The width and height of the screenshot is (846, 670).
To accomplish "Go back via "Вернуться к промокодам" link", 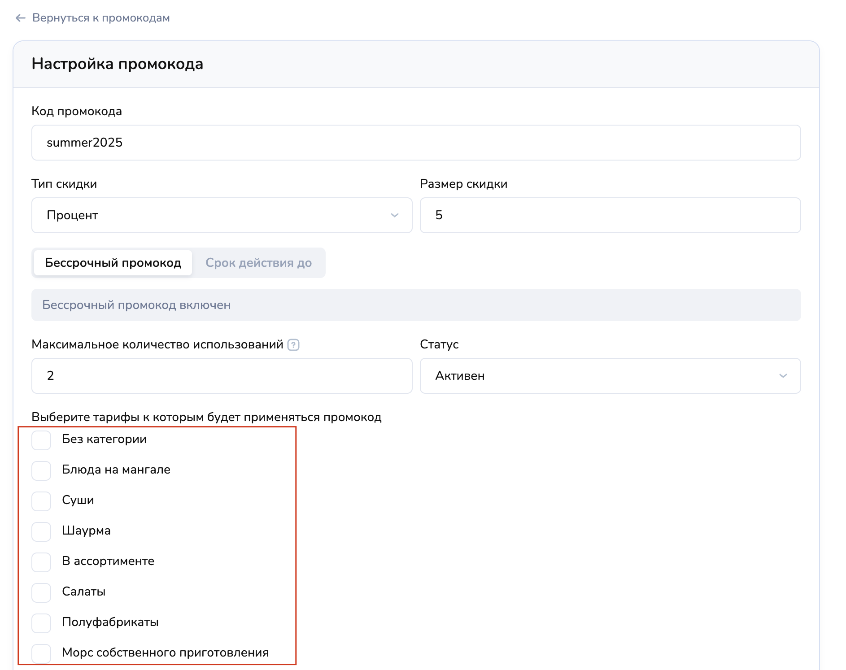I will [x=101, y=18].
